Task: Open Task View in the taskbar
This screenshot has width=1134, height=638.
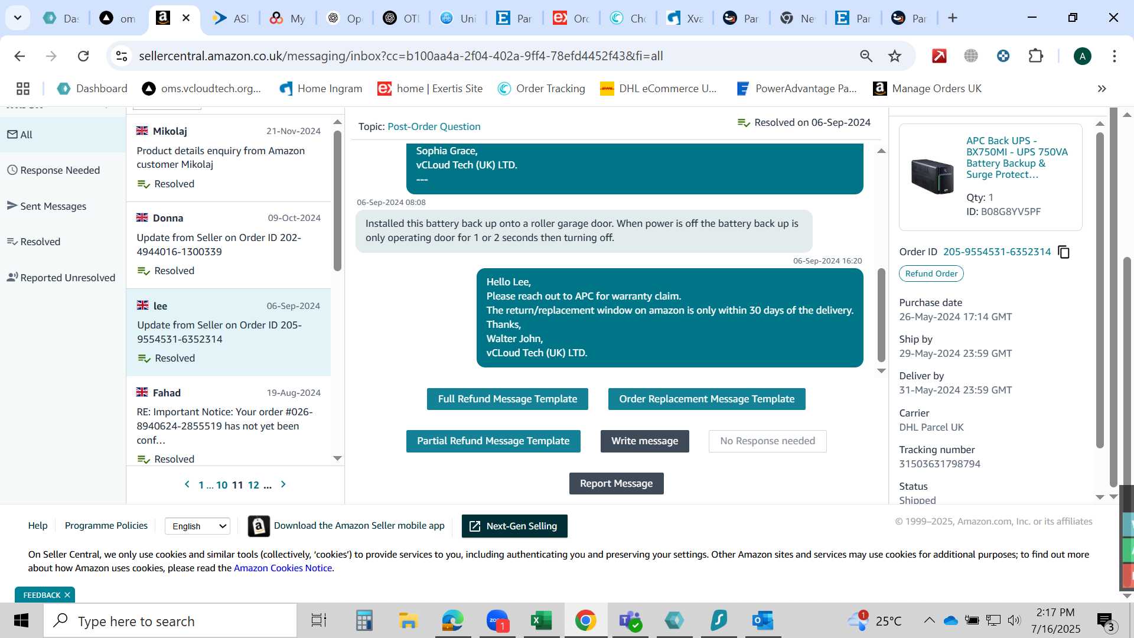Action: pyautogui.click(x=319, y=621)
